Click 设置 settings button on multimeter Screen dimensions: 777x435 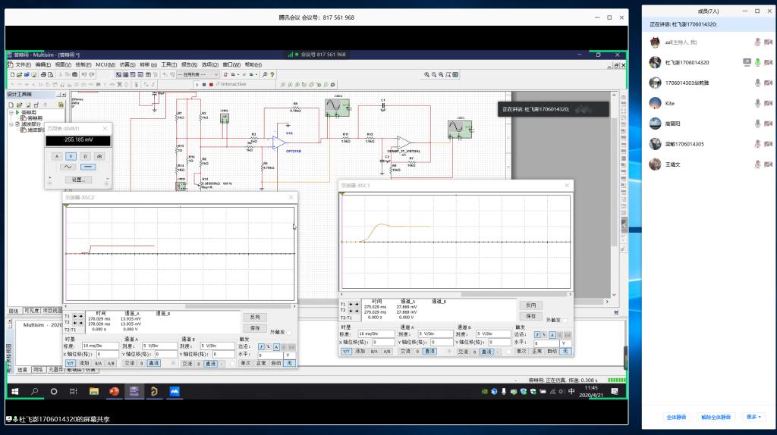pos(77,180)
